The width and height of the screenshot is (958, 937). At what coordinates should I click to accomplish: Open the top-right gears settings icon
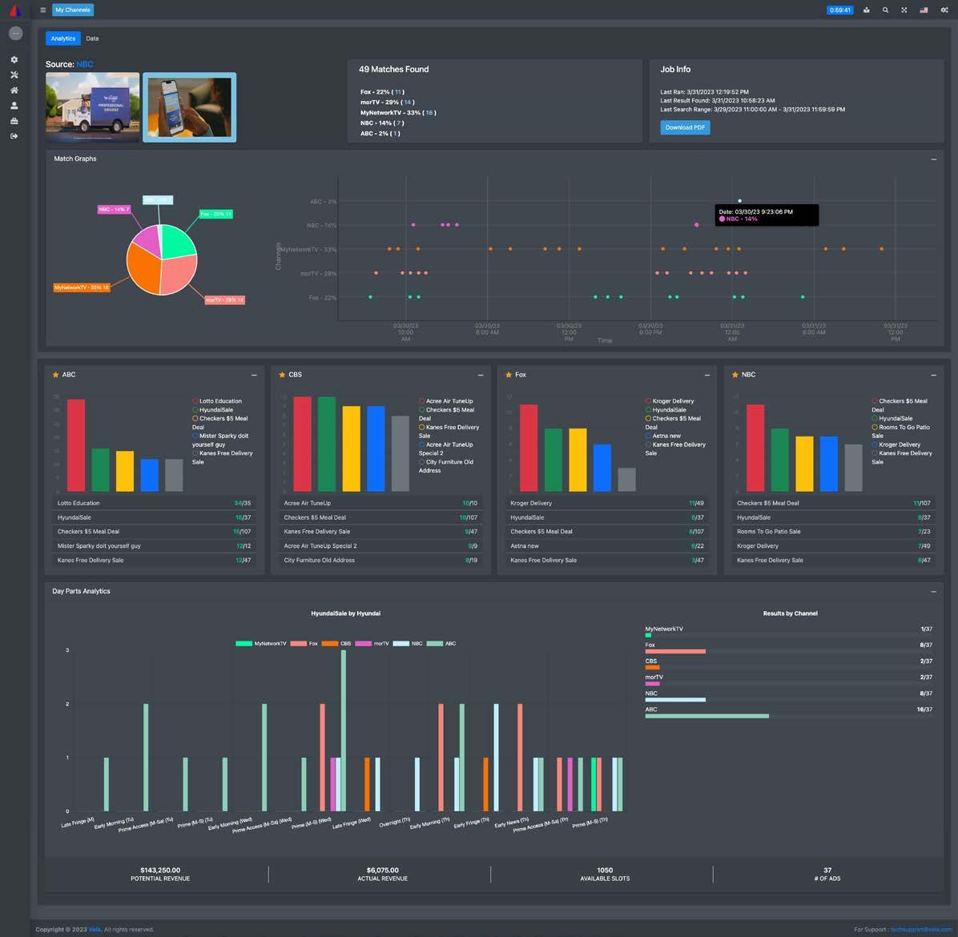tap(944, 10)
